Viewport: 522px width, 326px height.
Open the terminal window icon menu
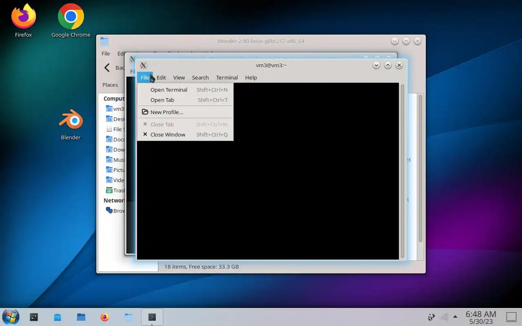click(x=143, y=65)
